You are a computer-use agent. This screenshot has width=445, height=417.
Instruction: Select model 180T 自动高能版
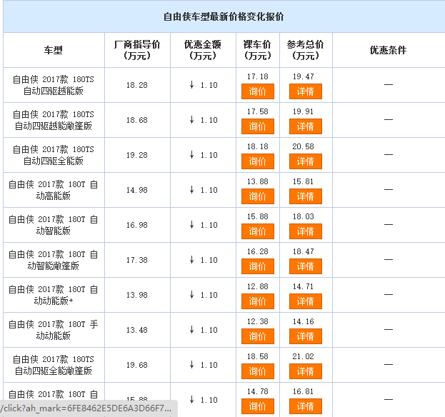click(54, 190)
